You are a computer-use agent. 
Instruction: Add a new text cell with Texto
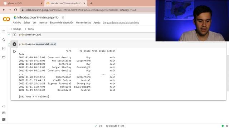29,29
